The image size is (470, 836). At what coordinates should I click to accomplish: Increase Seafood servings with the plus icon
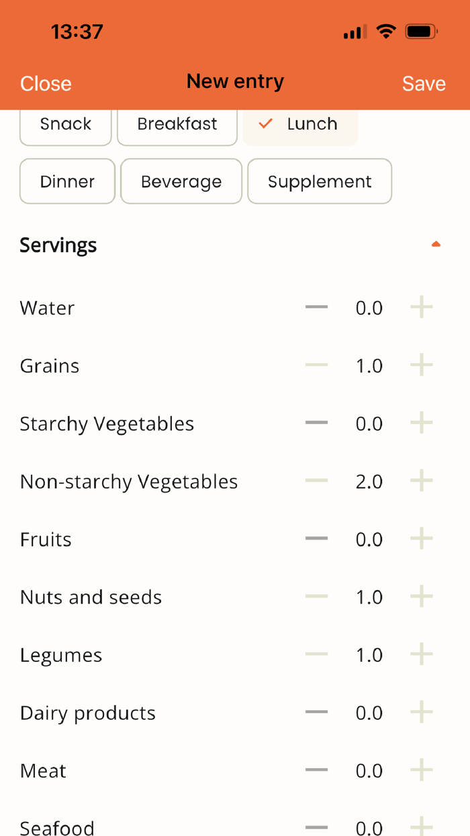coord(422,827)
